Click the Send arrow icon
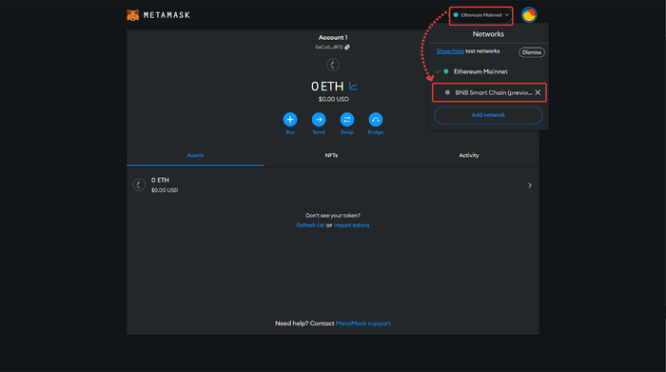 [319, 120]
